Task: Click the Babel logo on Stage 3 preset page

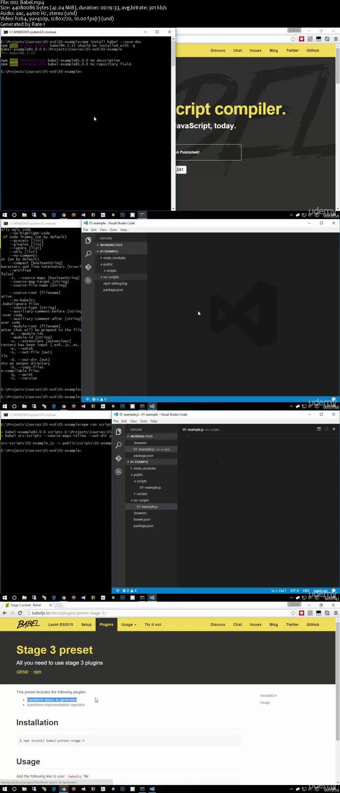Action: point(28,624)
